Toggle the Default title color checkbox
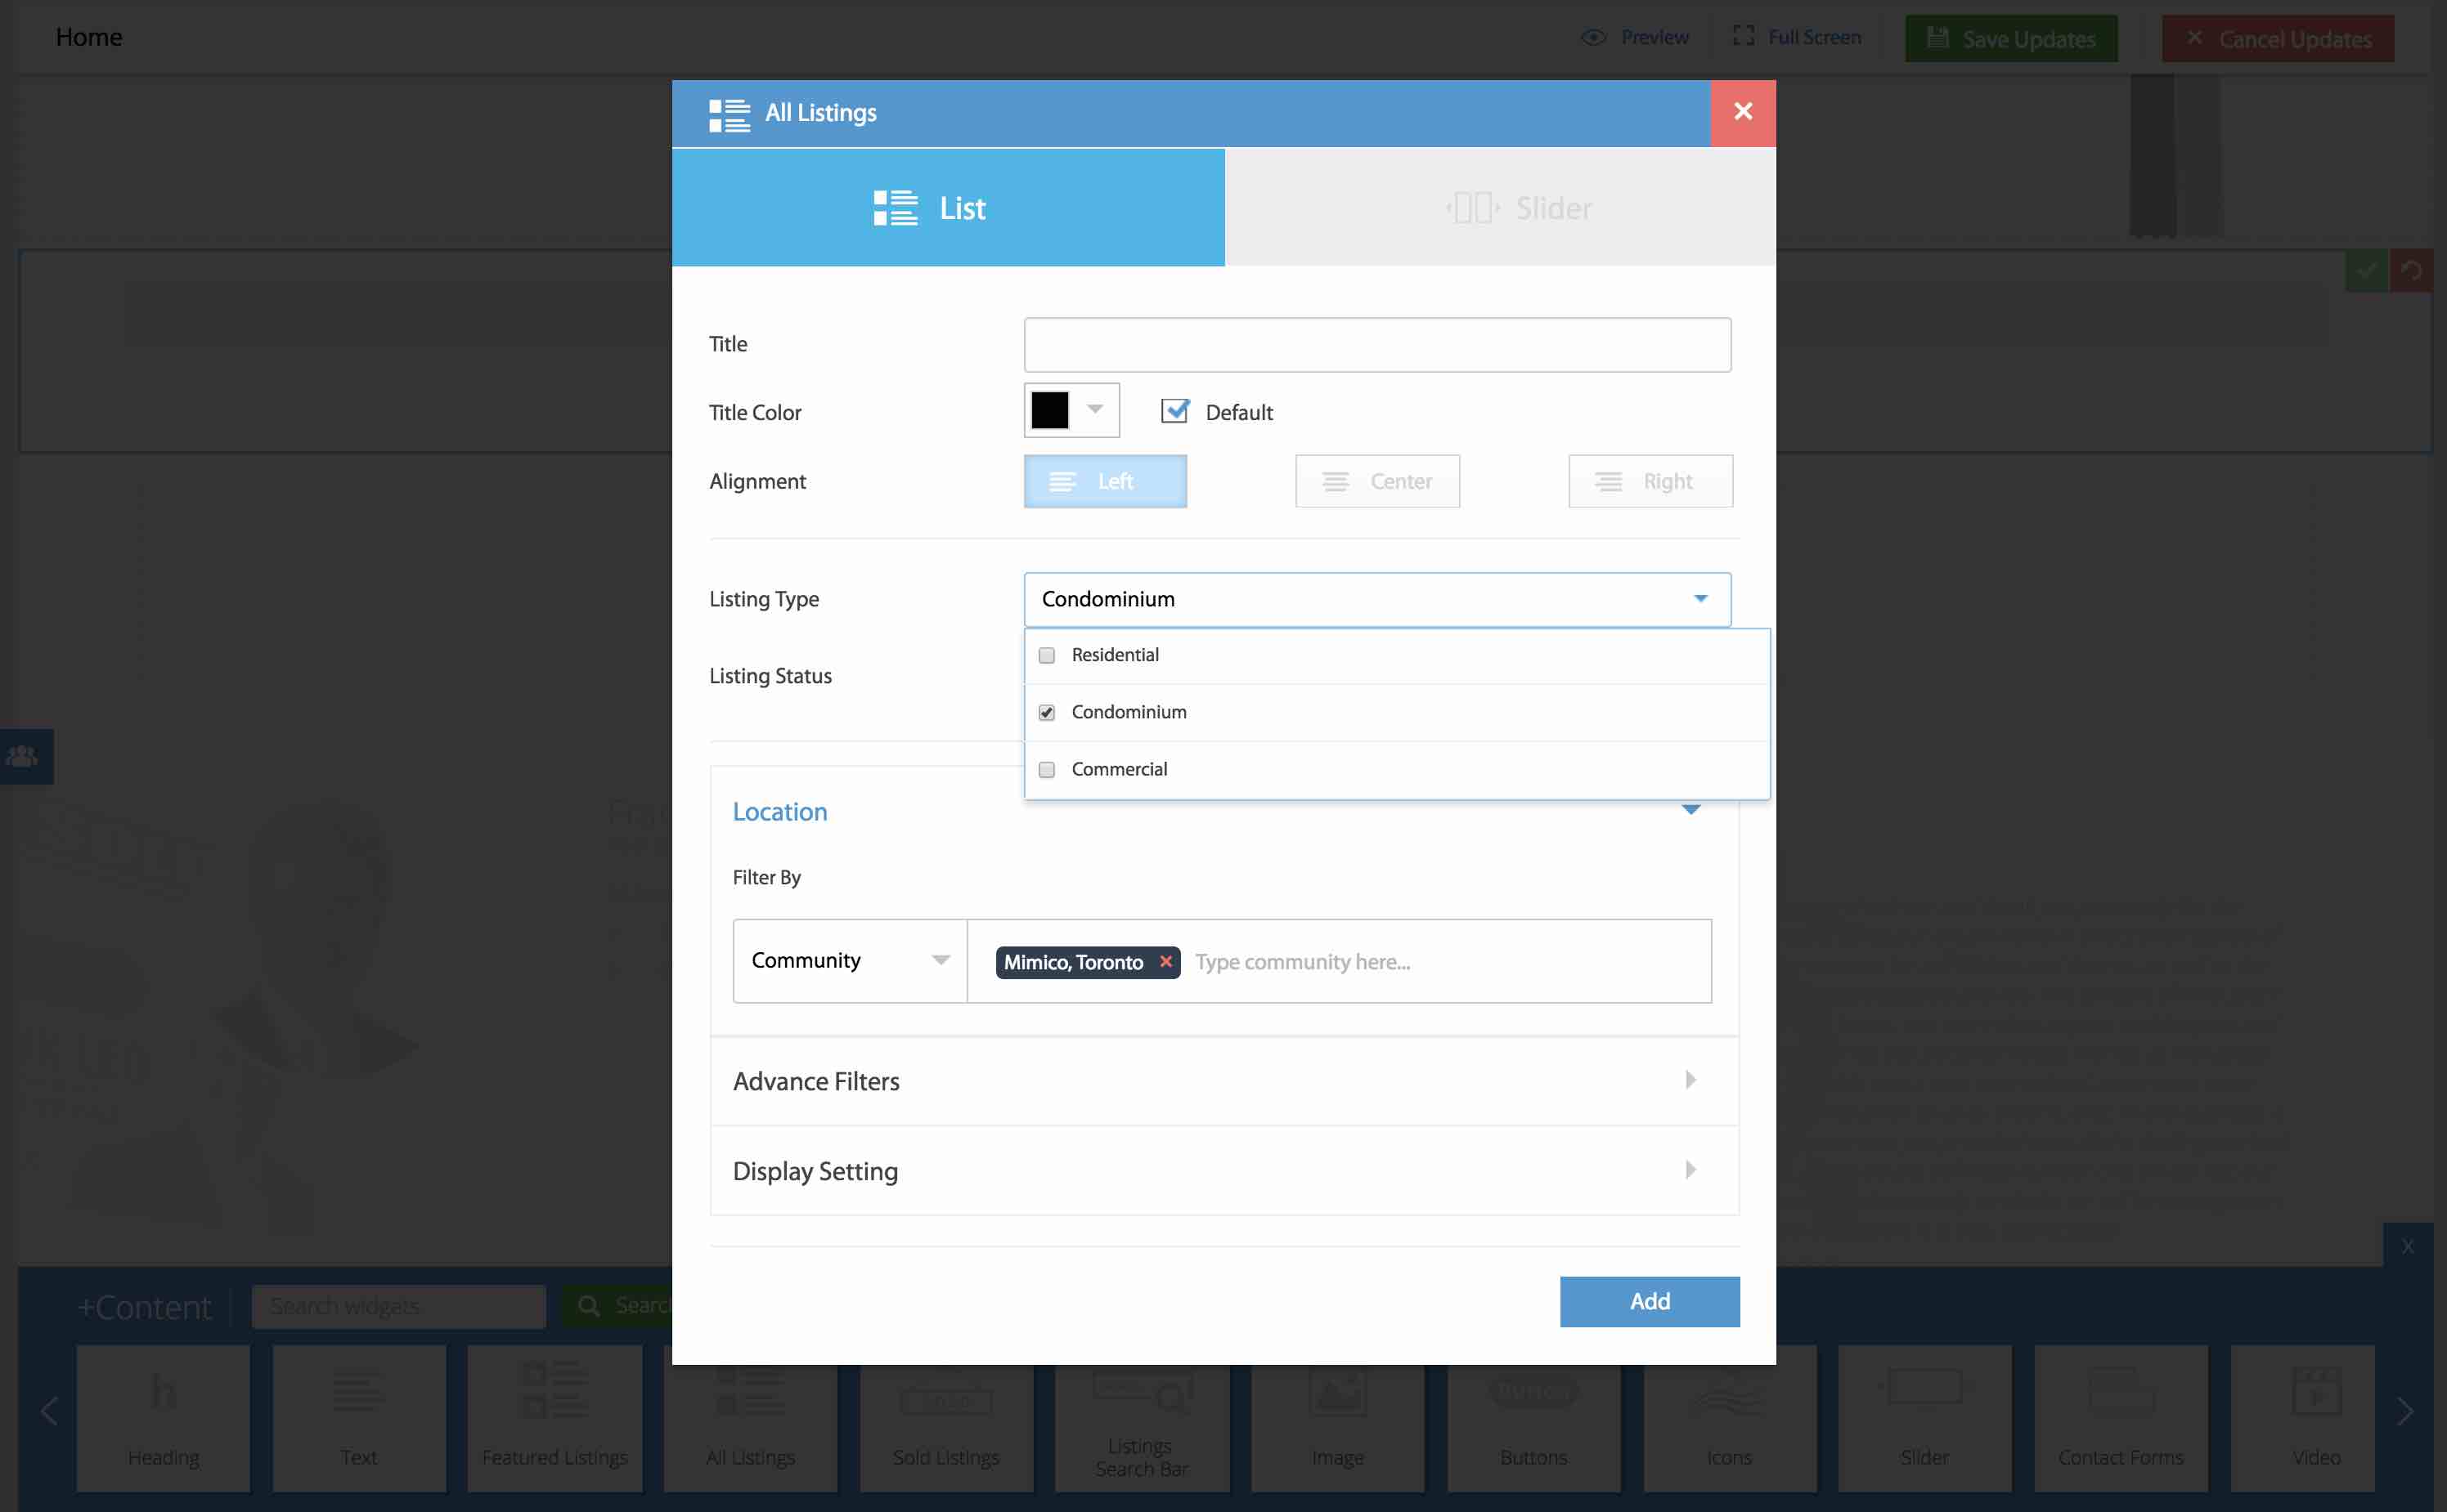2447x1512 pixels. [1174, 411]
